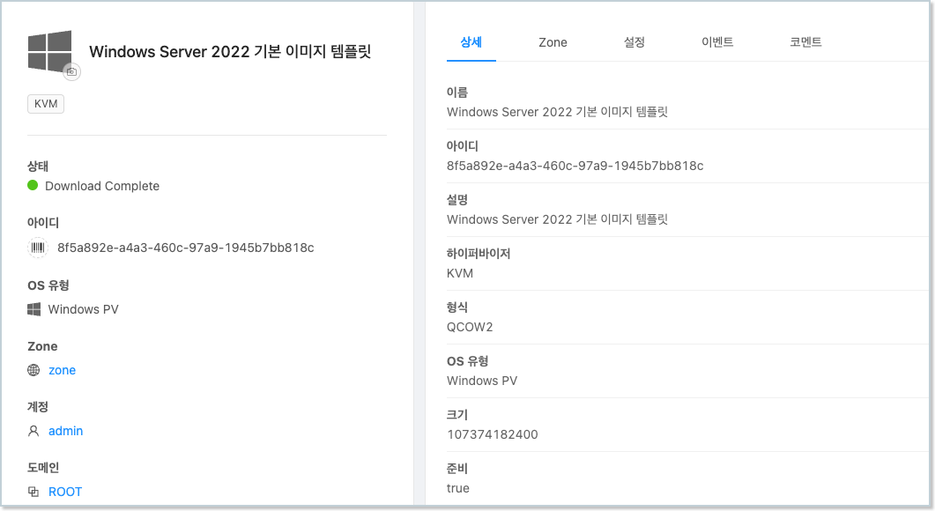935x511 pixels.
Task: Click the globe icon beside zone
Action: click(x=34, y=370)
